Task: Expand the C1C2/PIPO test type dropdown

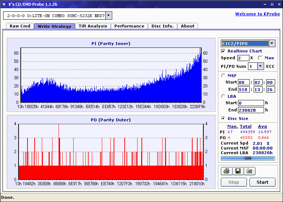Action: (x=272, y=43)
